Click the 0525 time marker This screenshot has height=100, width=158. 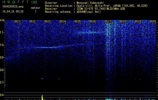77,21
